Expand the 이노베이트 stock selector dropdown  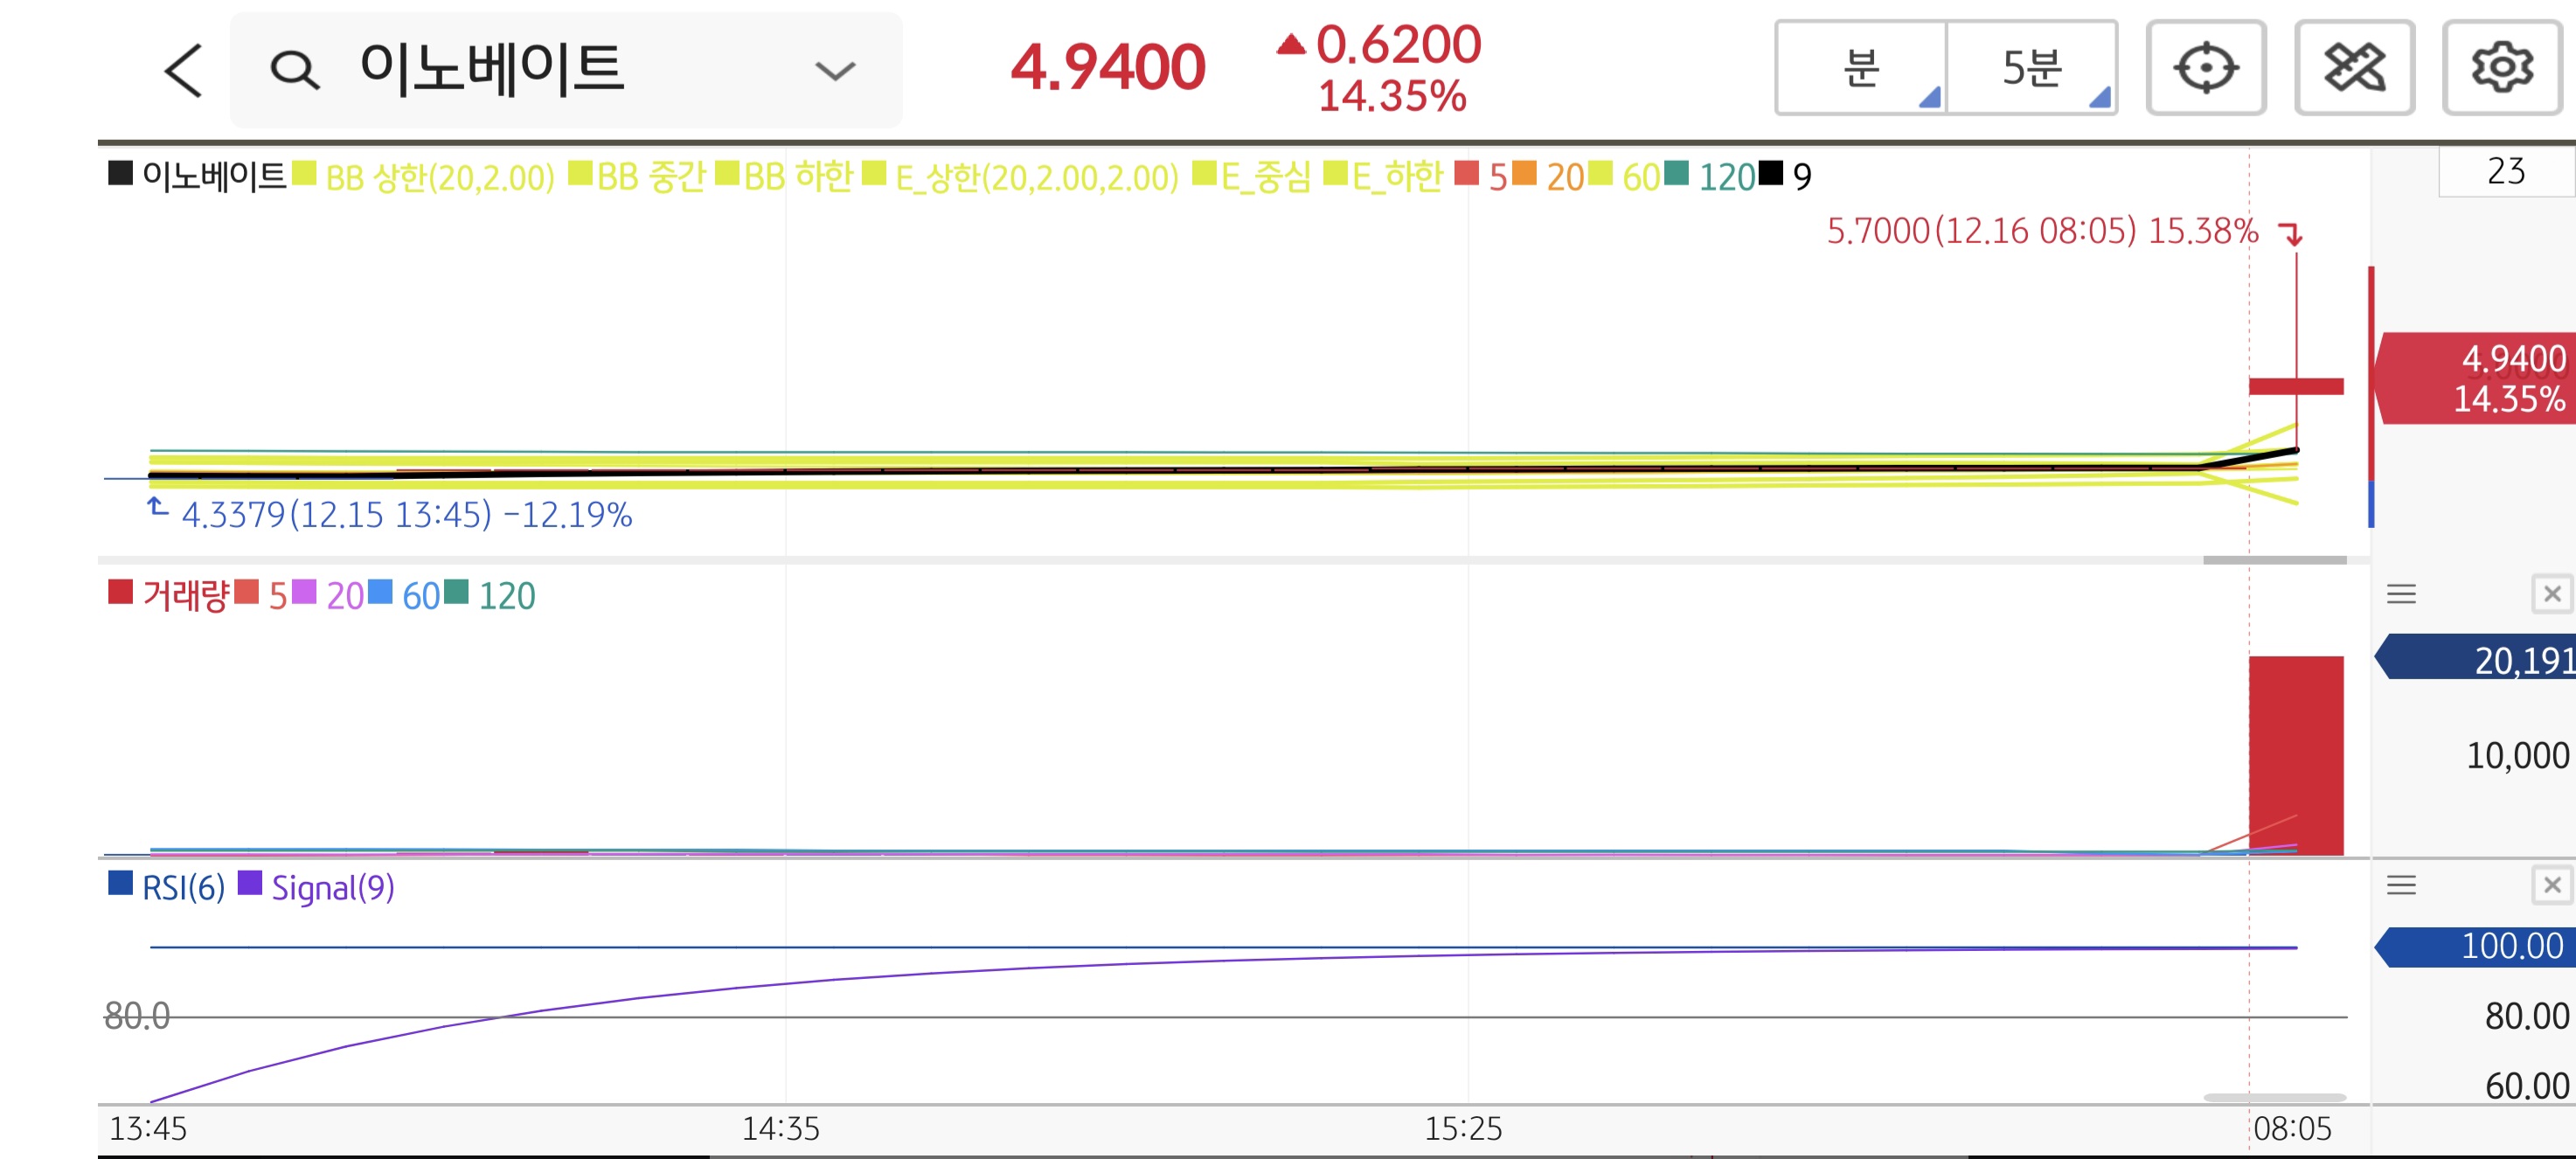pyautogui.click(x=834, y=70)
